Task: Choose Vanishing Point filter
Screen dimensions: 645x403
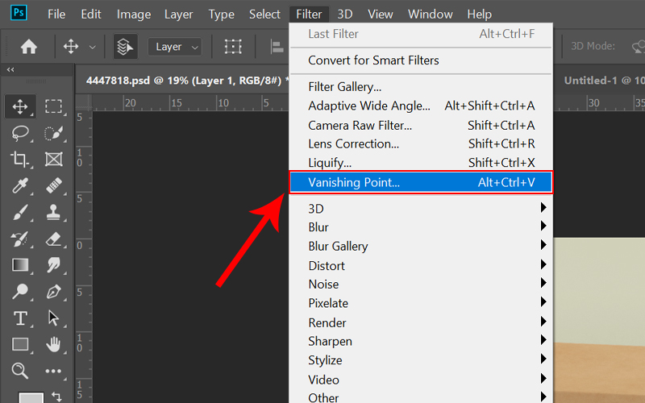Action: tap(421, 182)
